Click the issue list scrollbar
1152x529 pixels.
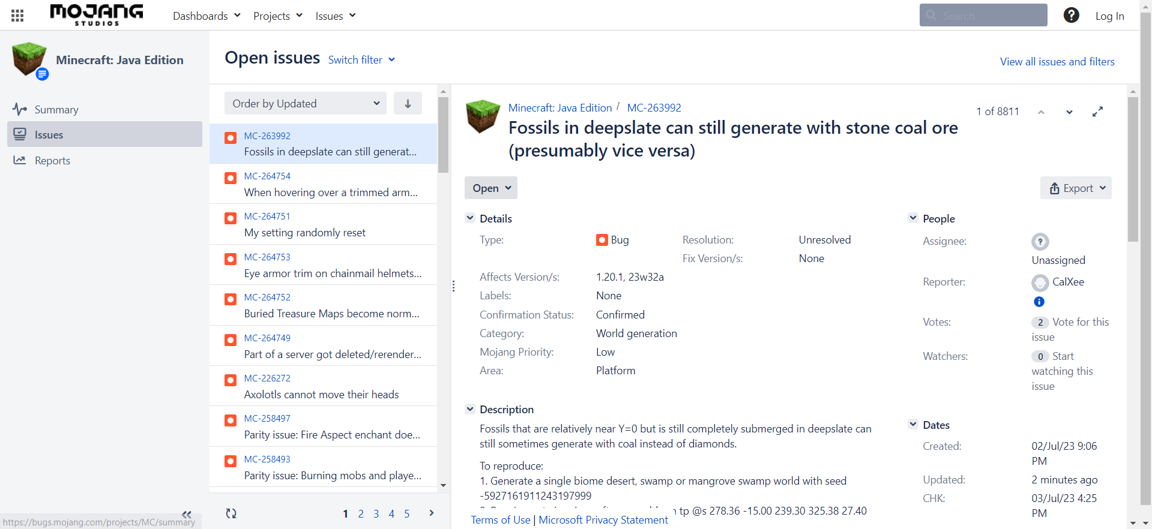[x=443, y=135]
